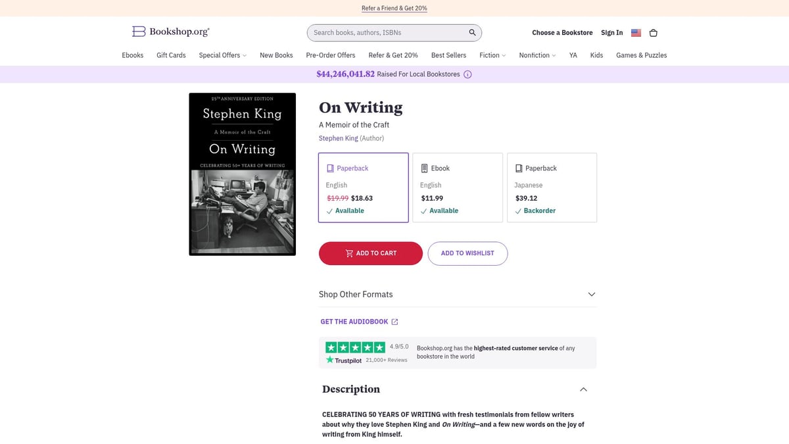Click the search magnifying glass icon
Viewport: 789px width, 444px height.
[x=471, y=32]
